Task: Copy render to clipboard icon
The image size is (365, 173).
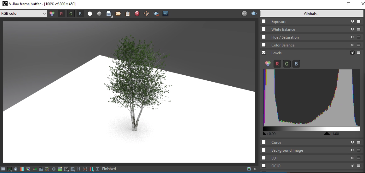Action: [x=128, y=14]
